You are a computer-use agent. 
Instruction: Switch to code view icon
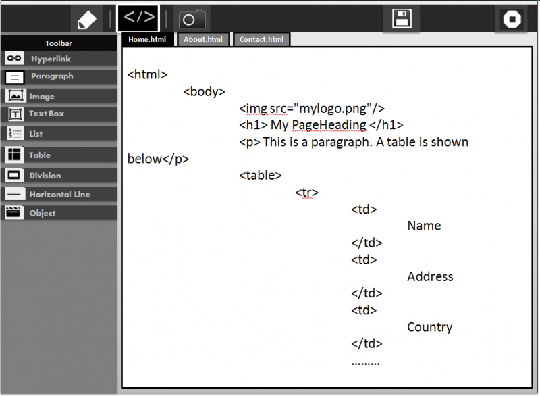138,18
